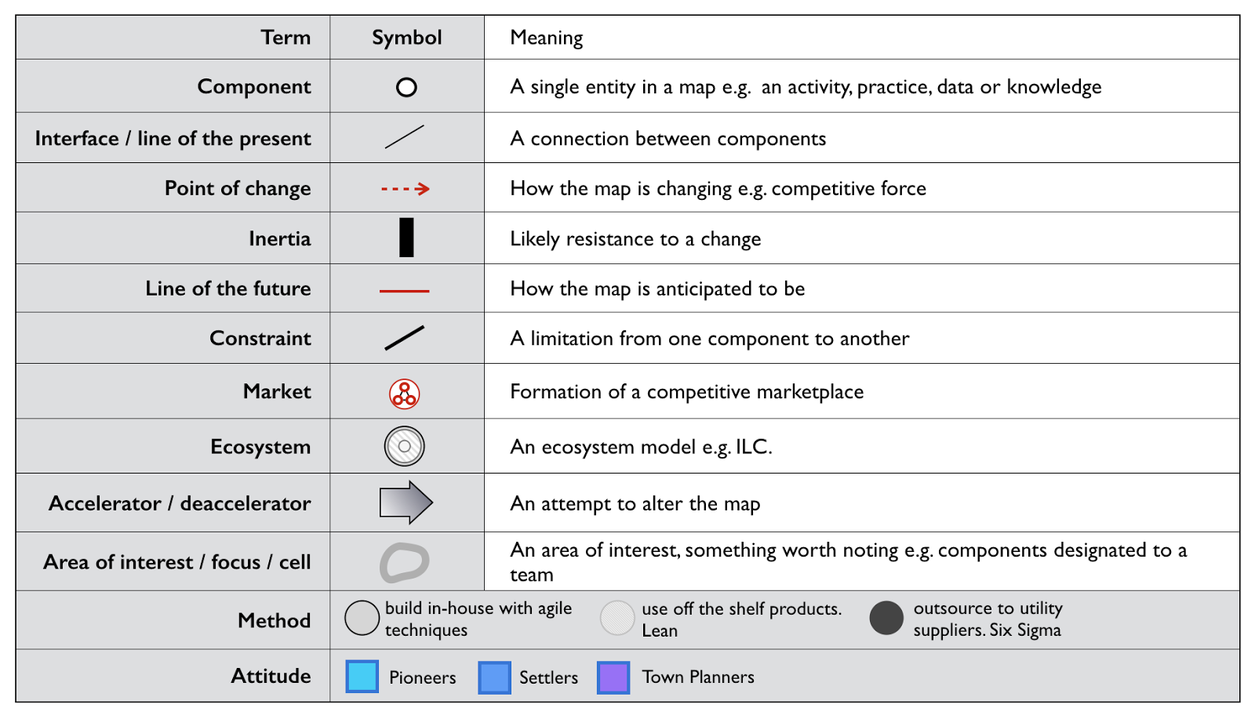Select the dark outsource to utility circle

[x=887, y=618]
